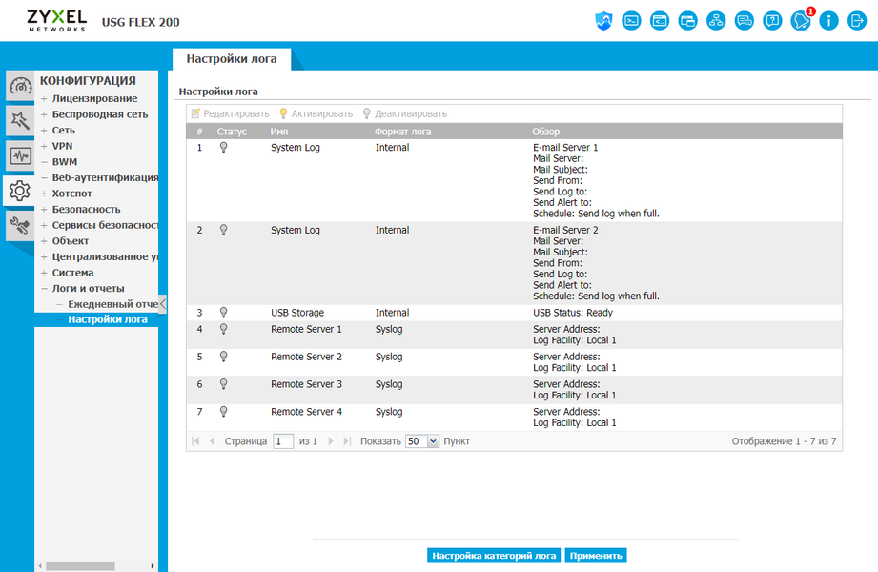Open the Maintenance tools sidebar icon
Image resolution: width=878 pixels, height=572 pixels.
(20, 225)
